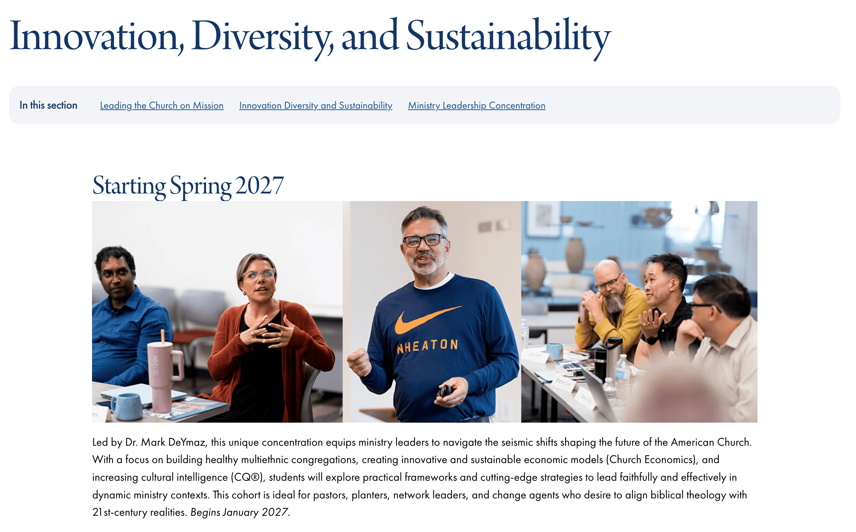Click the man in the blue button-up shirt
The image size is (856, 532).
(123, 318)
